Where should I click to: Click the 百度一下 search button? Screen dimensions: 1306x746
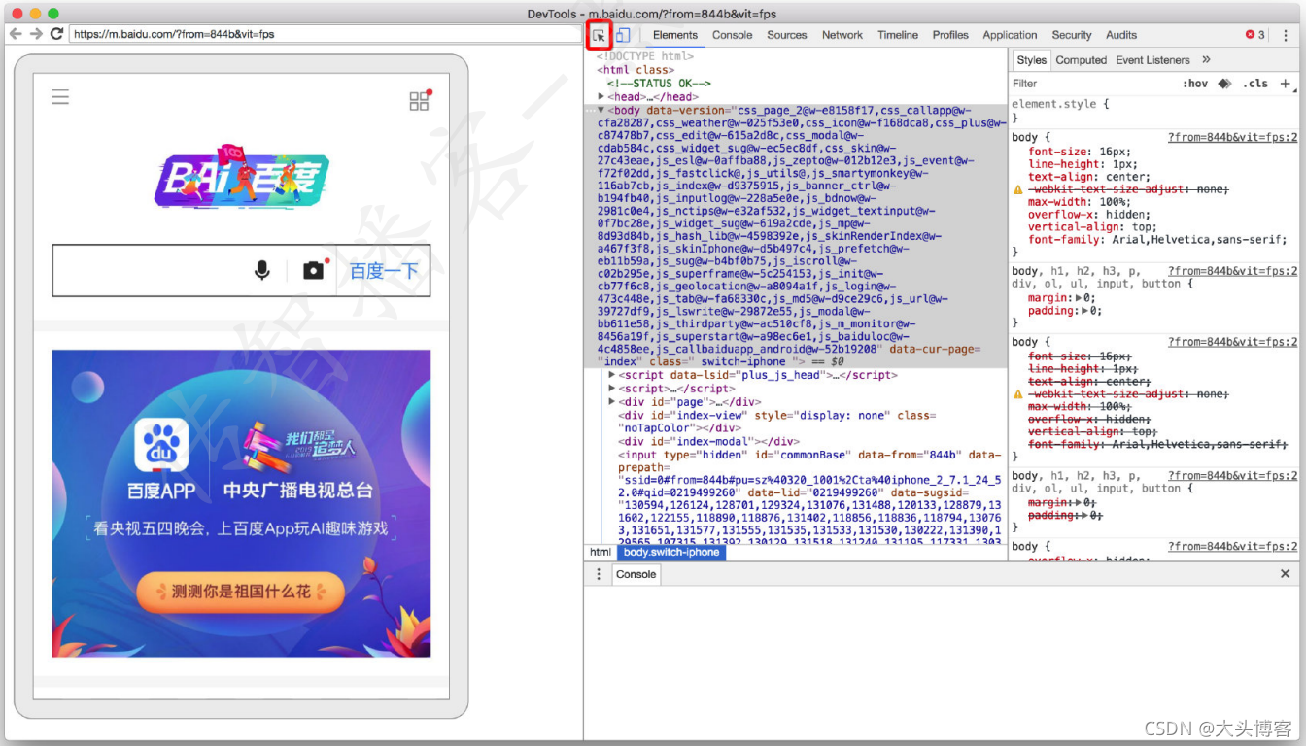point(384,270)
